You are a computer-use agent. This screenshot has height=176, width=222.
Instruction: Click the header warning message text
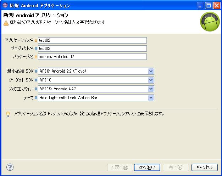coord(57,22)
